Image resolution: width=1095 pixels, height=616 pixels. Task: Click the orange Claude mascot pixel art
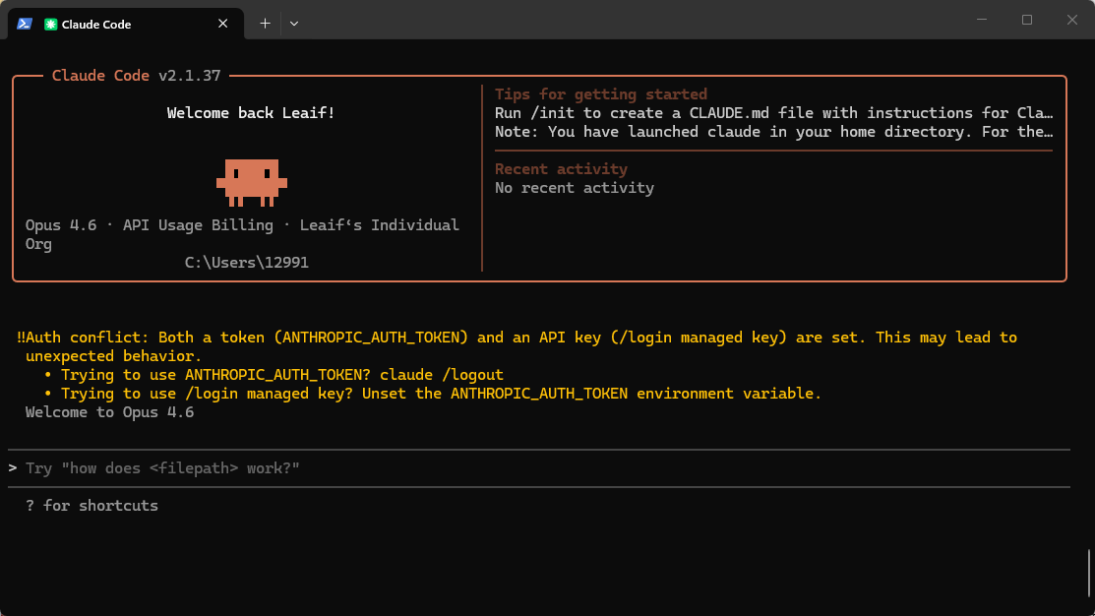[251, 182]
